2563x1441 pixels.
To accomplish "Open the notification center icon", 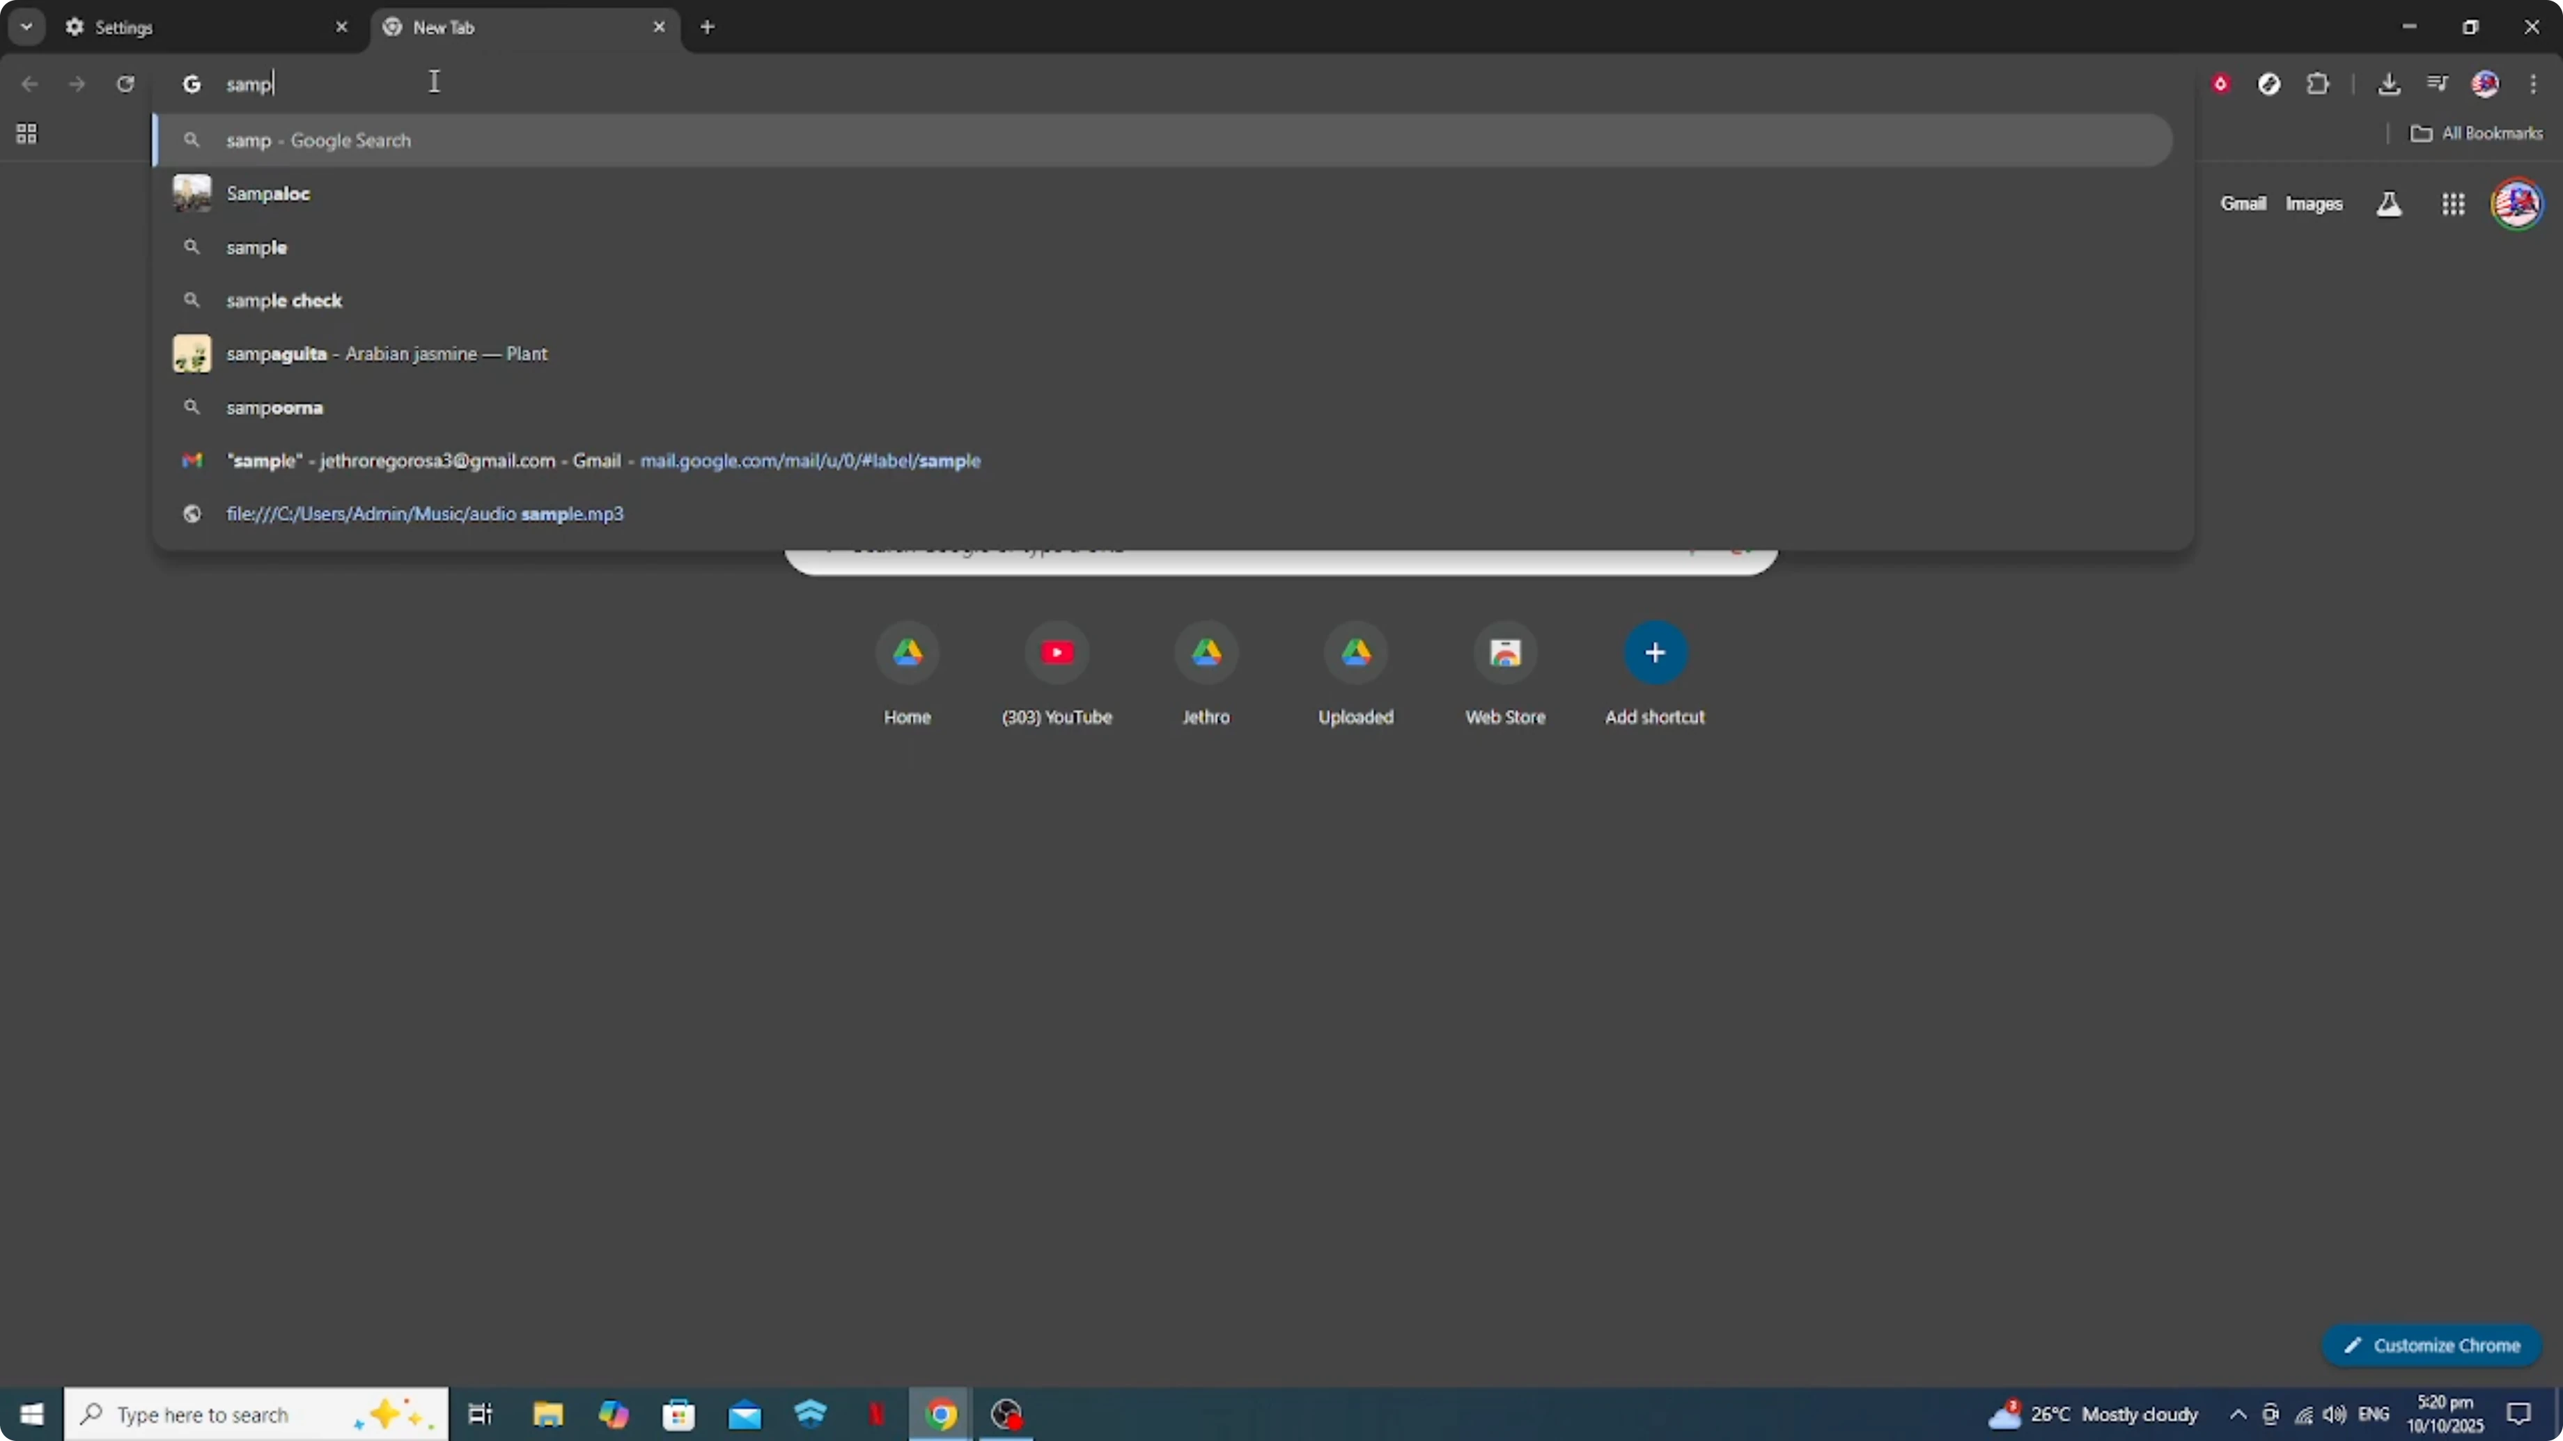I will click(2518, 1414).
